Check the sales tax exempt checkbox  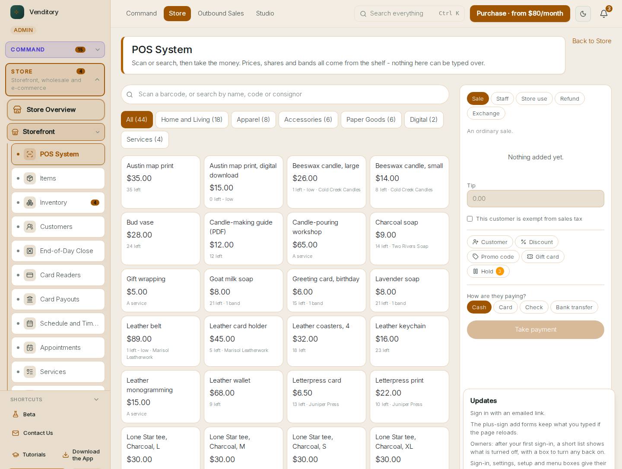click(x=470, y=219)
